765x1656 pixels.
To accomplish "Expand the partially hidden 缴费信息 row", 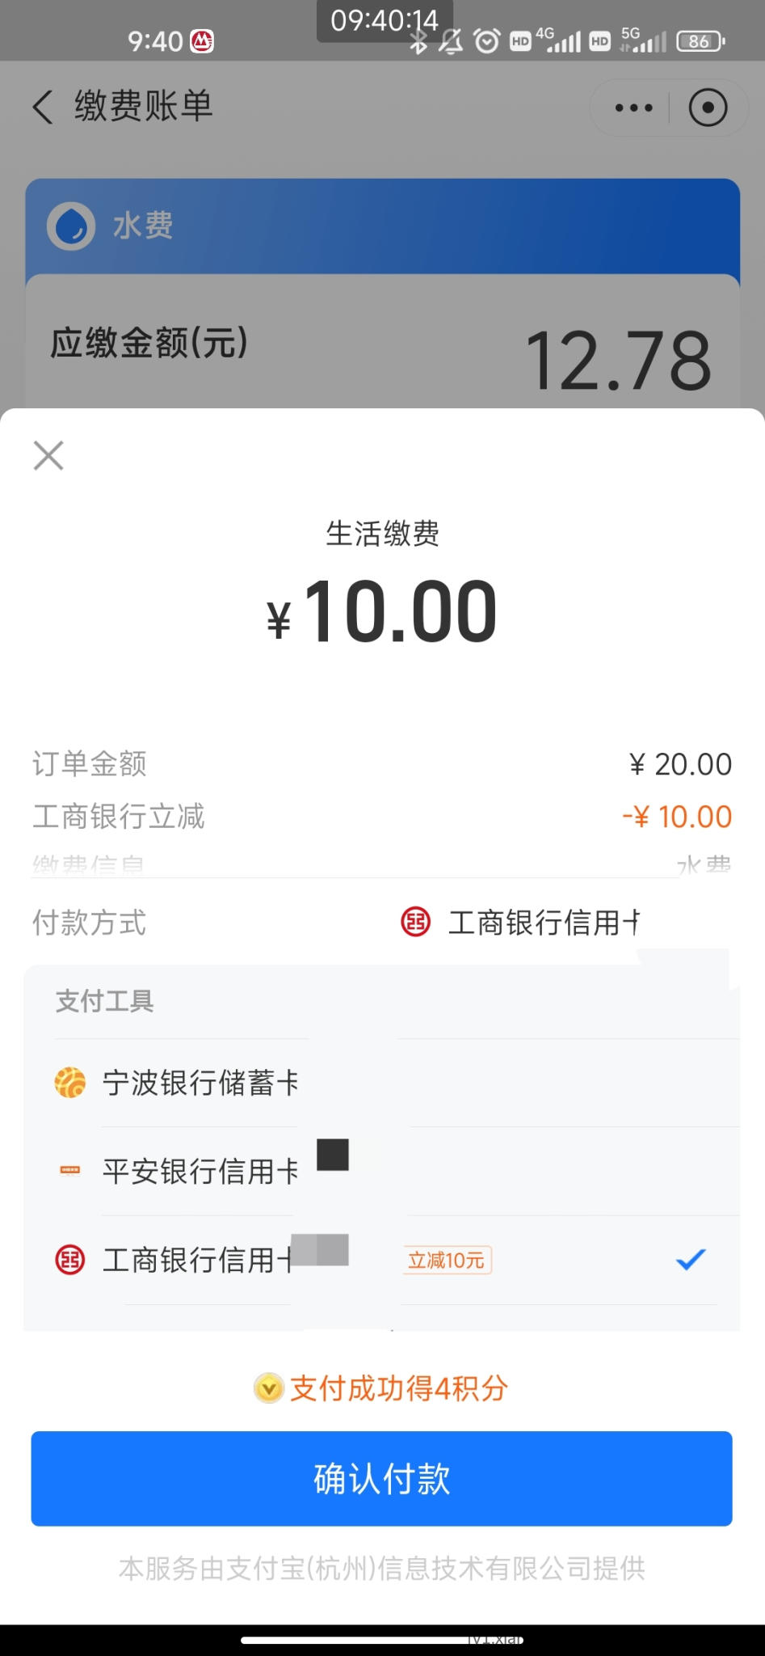I will pyautogui.click(x=381, y=866).
